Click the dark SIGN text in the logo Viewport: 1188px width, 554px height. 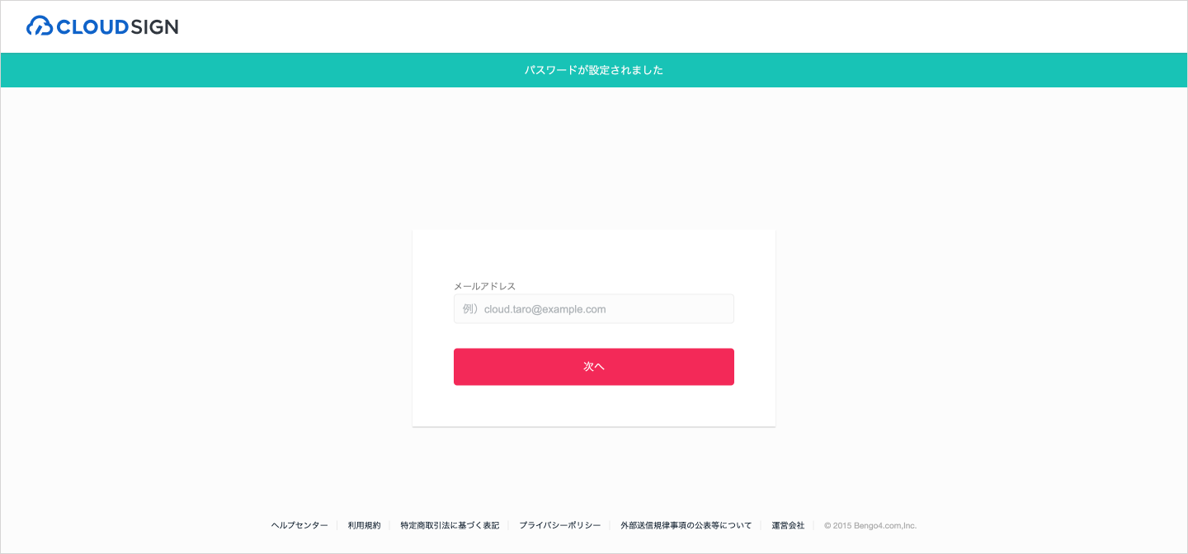154,27
